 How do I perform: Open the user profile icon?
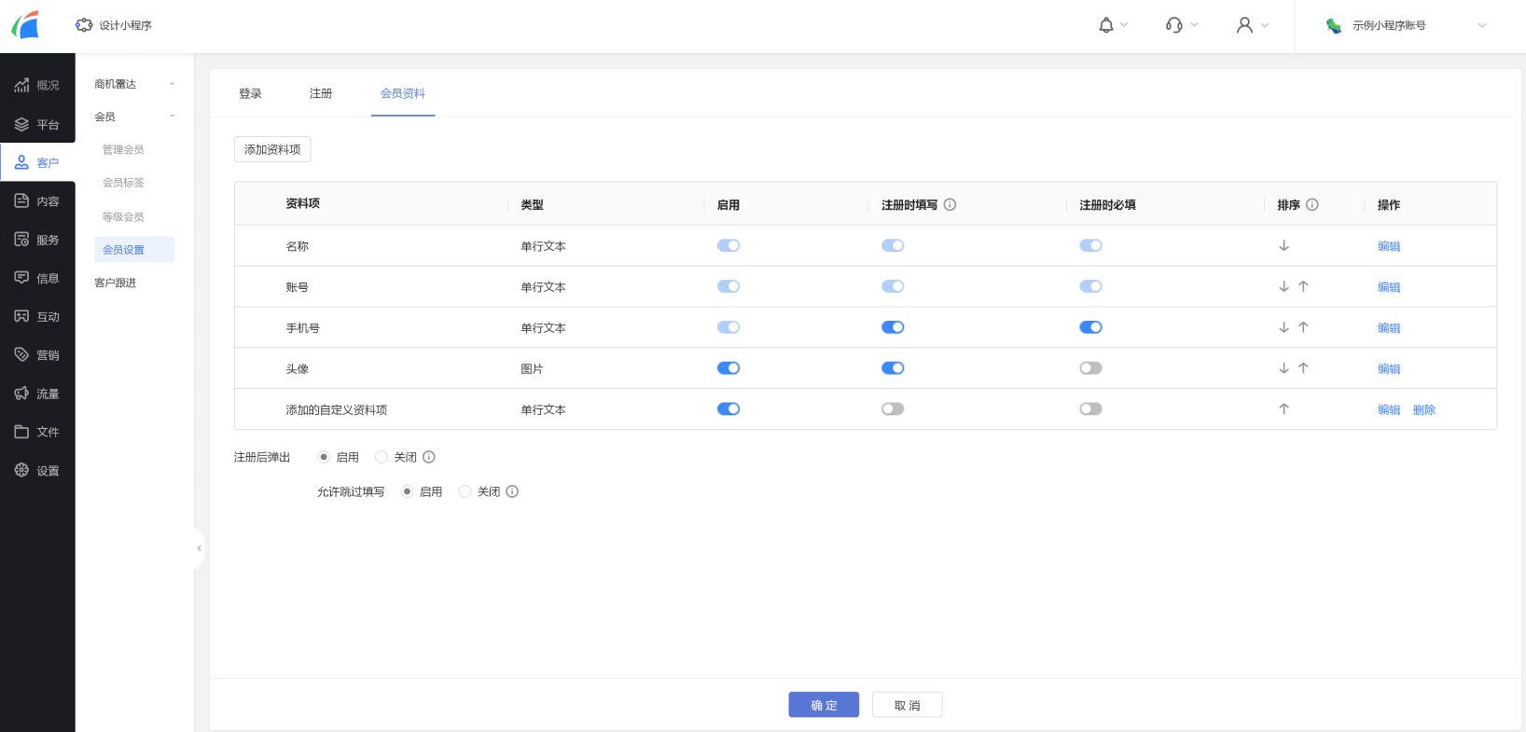click(1244, 25)
